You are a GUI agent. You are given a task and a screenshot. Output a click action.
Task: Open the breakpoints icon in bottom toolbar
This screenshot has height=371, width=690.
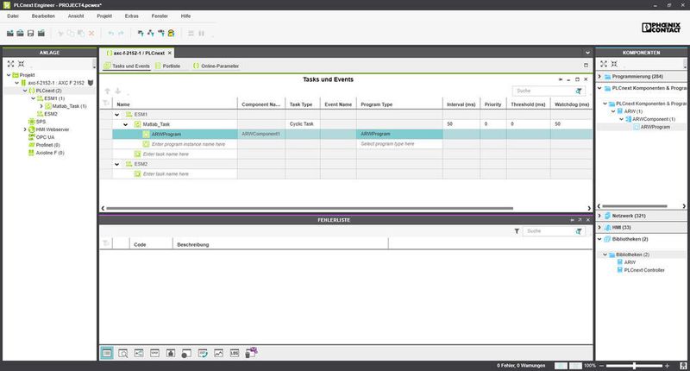186,353
